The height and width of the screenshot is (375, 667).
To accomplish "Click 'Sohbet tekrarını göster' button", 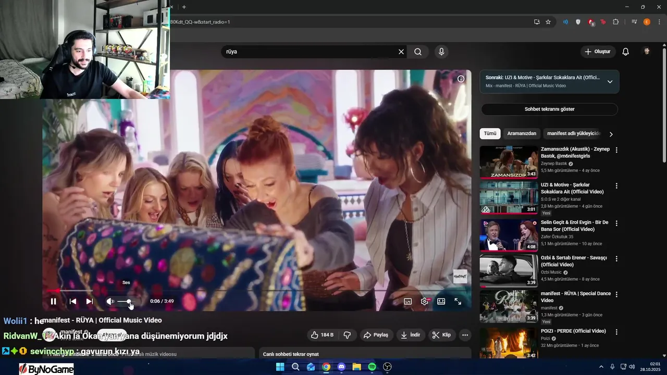I will (549, 109).
